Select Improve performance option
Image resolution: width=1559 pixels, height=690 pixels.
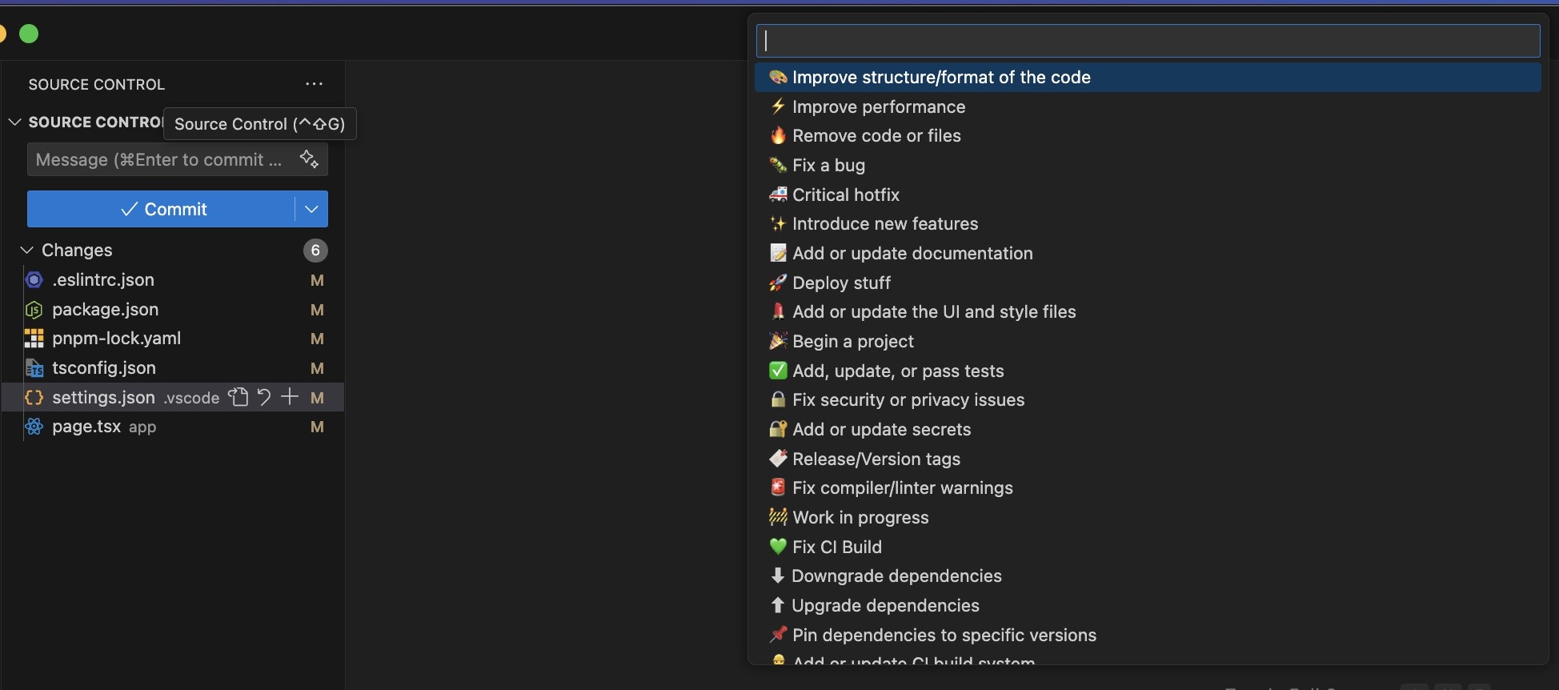click(1148, 106)
